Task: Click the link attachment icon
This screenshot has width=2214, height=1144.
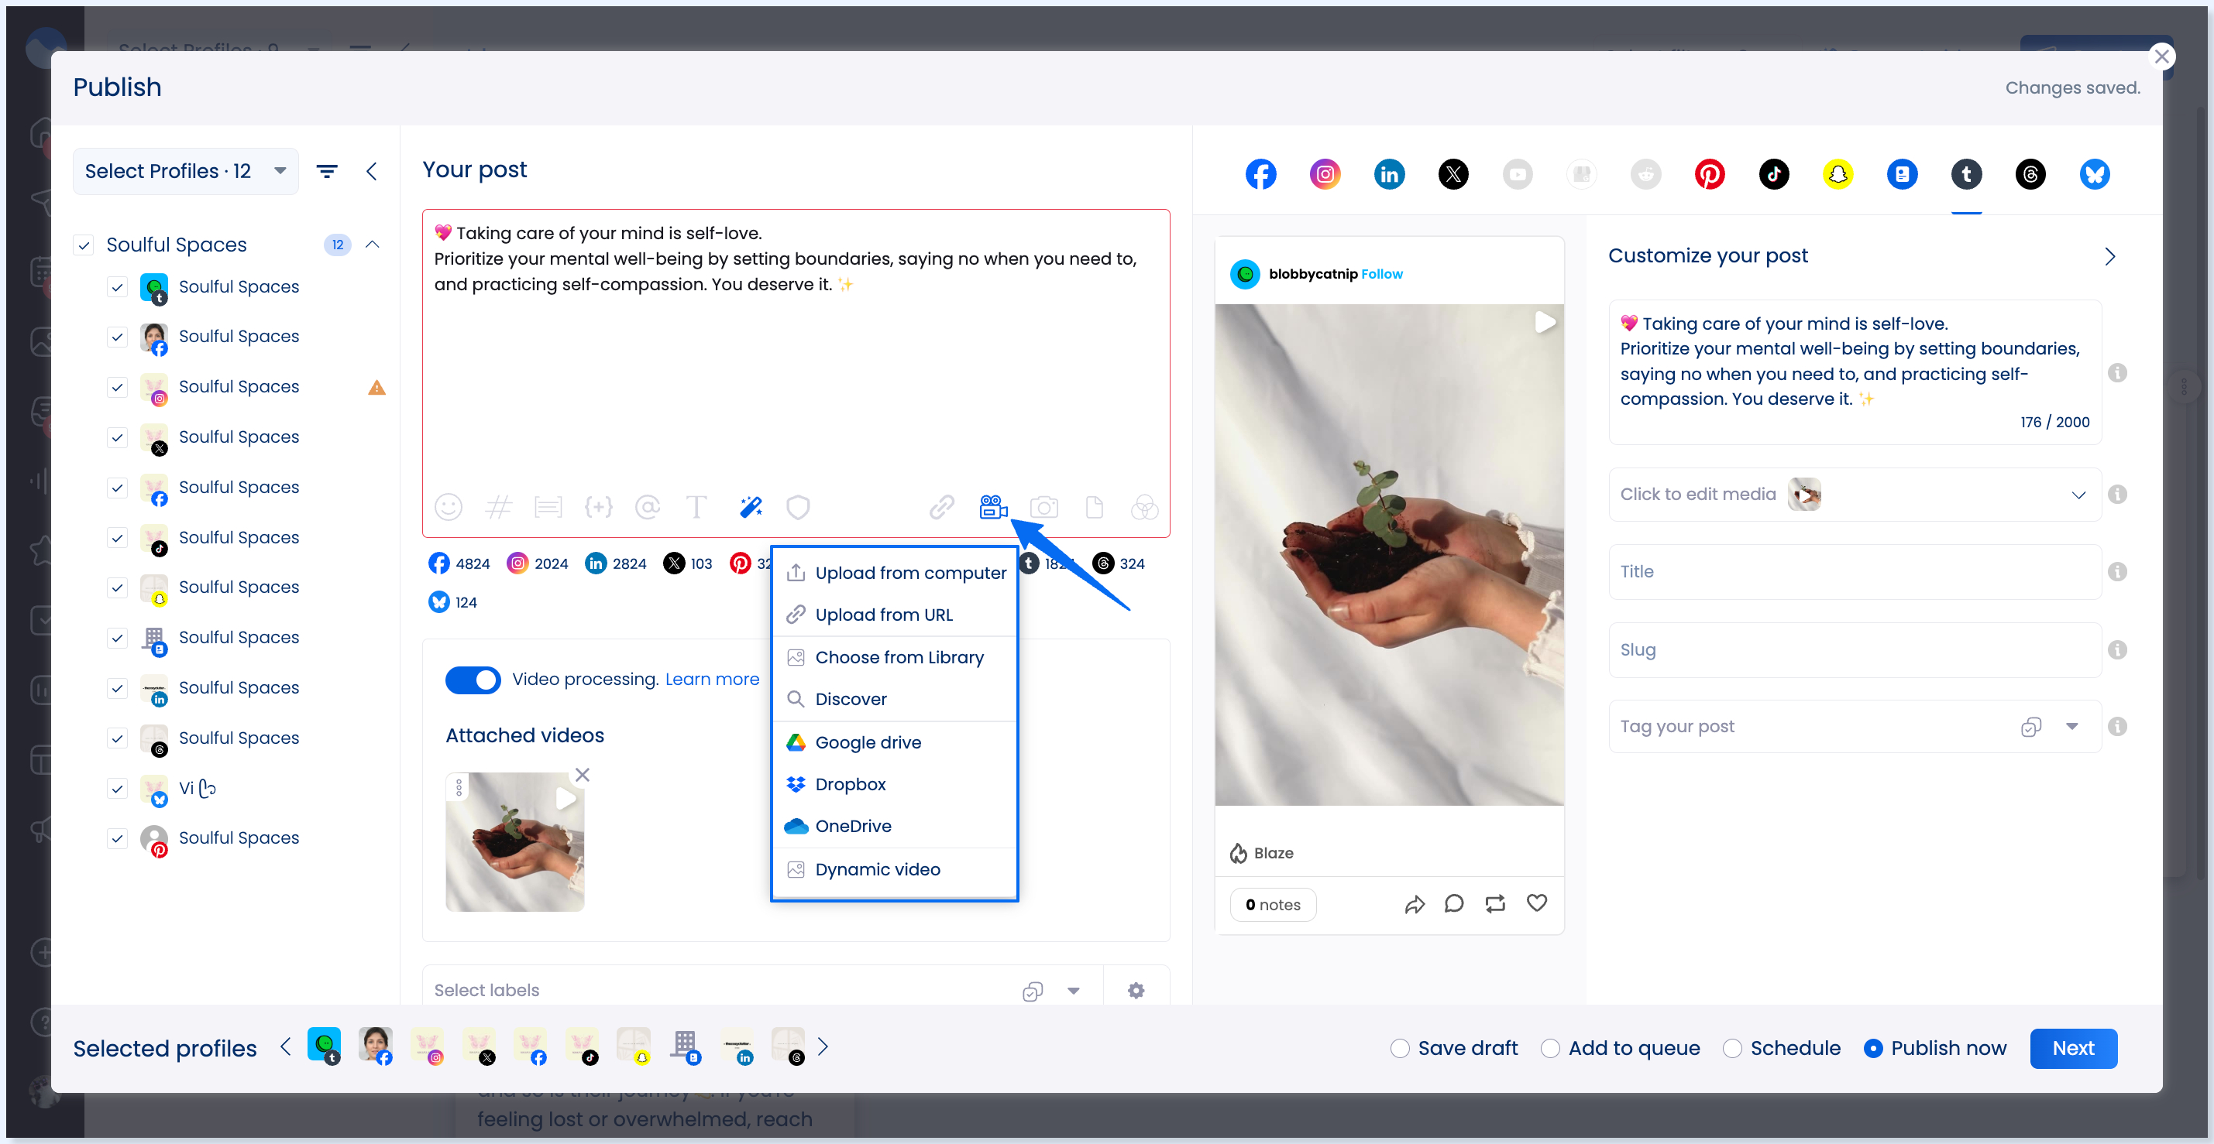Action: pos(942,508)
